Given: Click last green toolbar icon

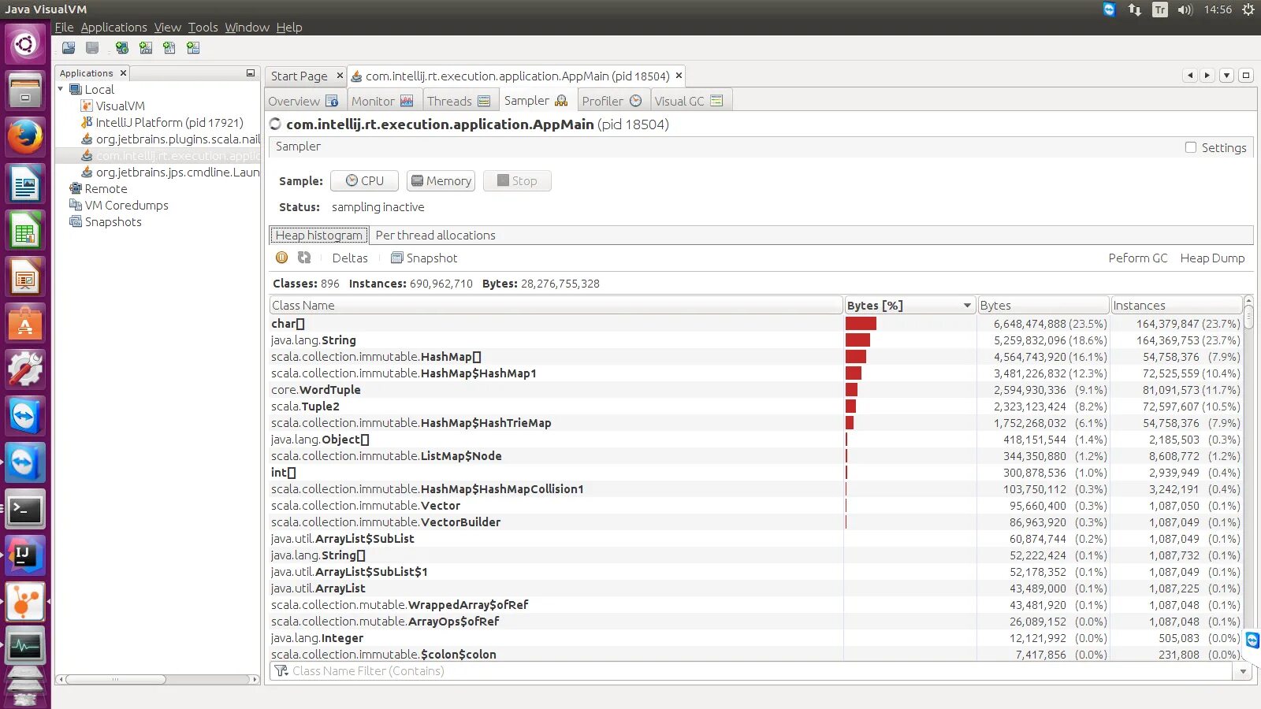Looking at the screenshot, I should click(193, 48).
